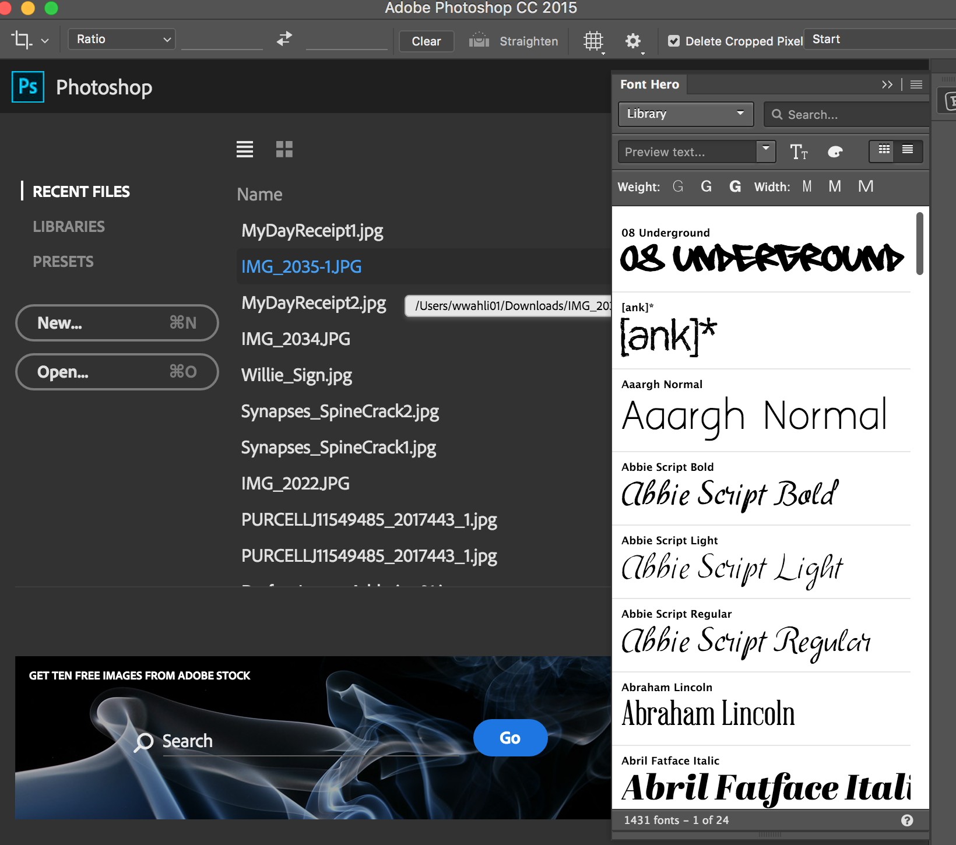Filter by light weight G
The width and height of the screenshot is (956, 845).
click(677, 186)
